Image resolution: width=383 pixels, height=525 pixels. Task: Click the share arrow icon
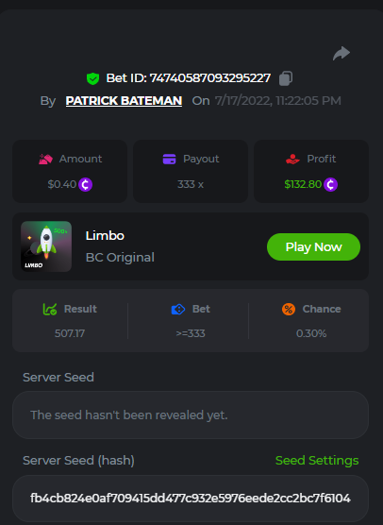(x=341, y=54)
